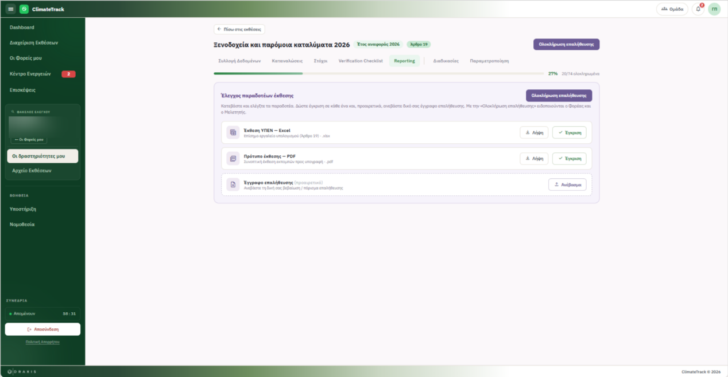
Task: Open the ΓΠ user avatar menu
Action: tap(714, 9)
